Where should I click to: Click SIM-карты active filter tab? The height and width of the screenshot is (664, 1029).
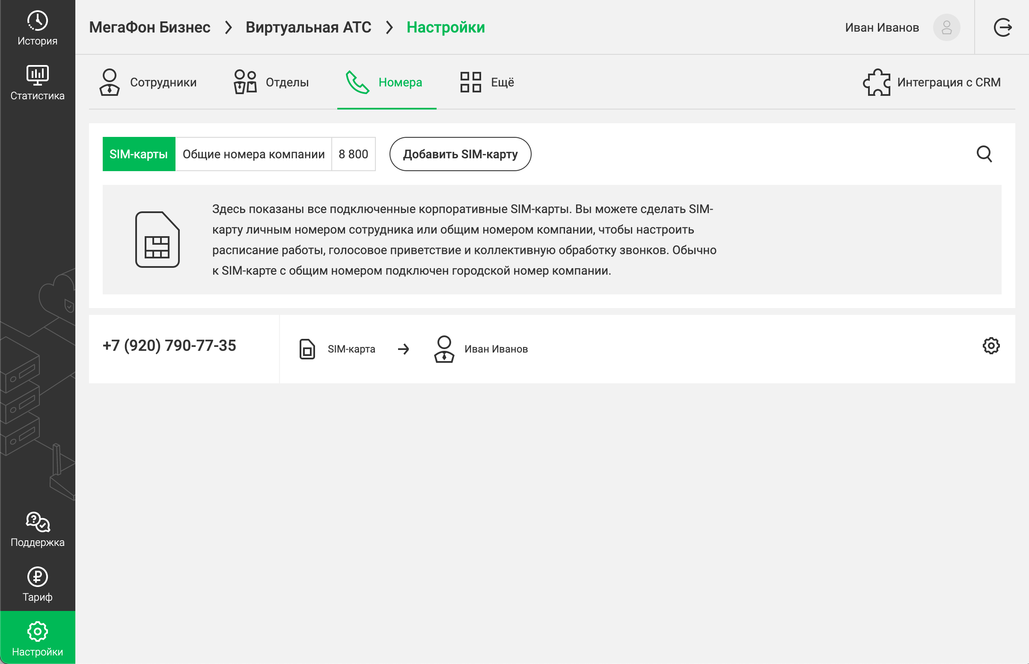(x=139, y=154)
